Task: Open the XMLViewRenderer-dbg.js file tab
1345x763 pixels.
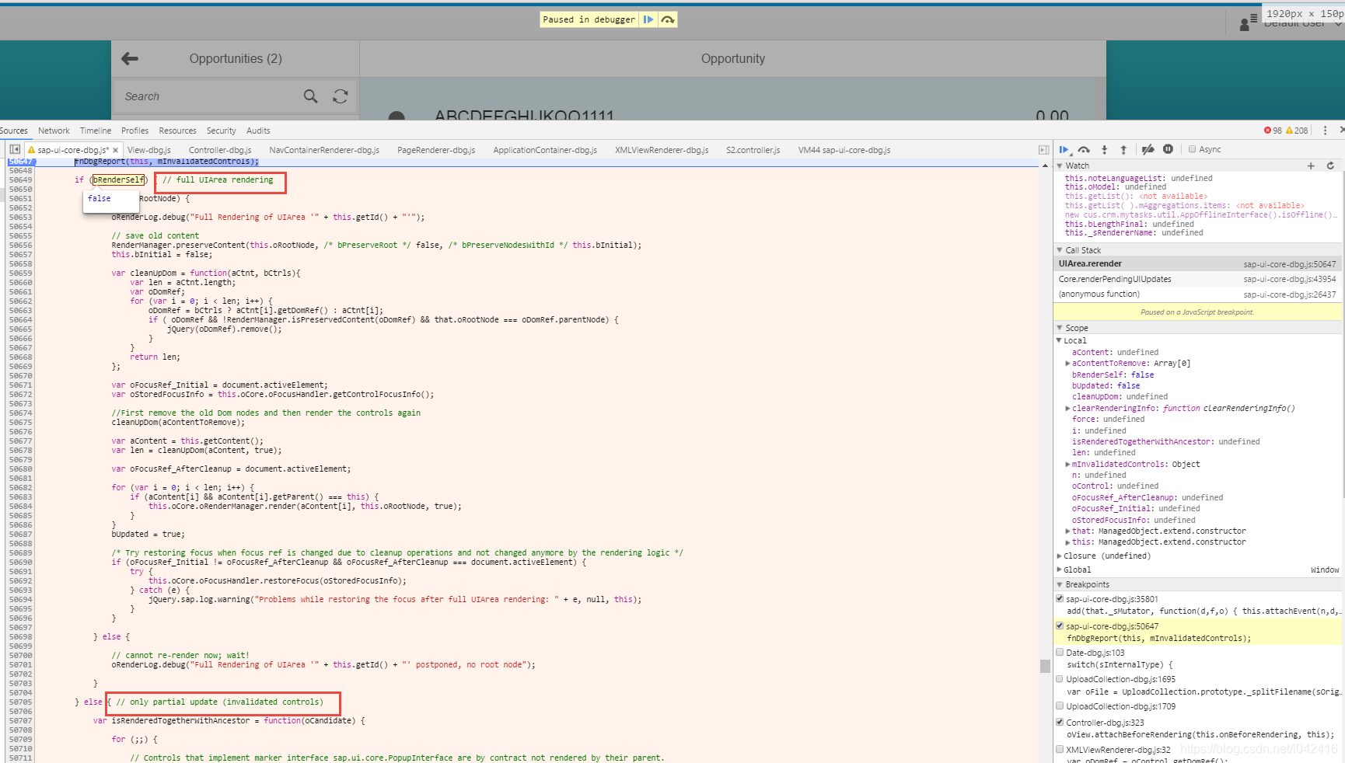Action: [x=662, y=150]
